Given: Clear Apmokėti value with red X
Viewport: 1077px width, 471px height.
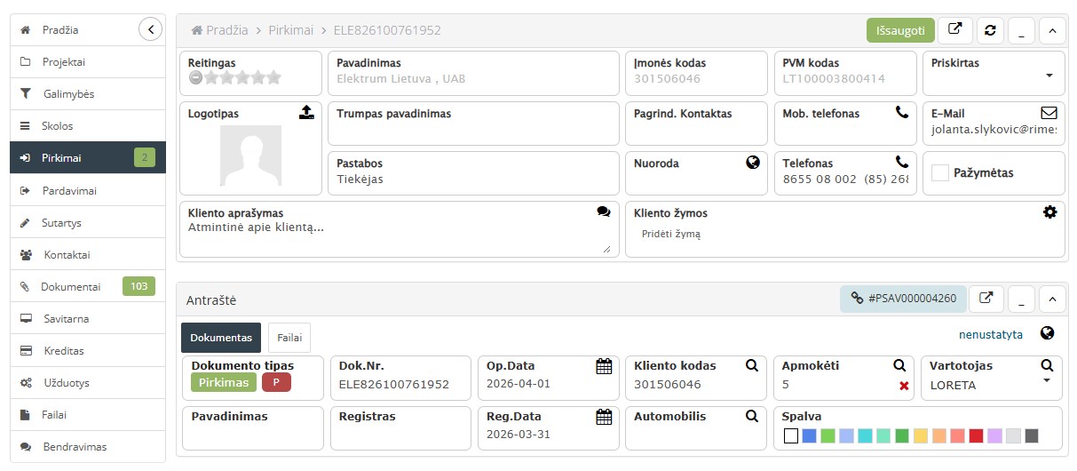Looking at the screenshot, I should [x=904, y=386].
